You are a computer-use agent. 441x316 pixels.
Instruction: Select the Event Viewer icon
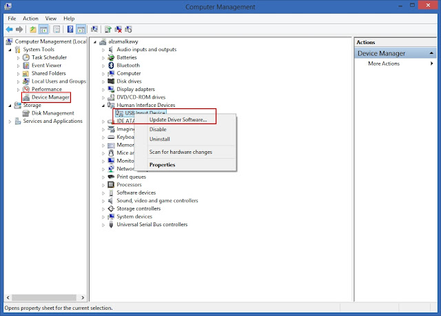click(26, 66)
